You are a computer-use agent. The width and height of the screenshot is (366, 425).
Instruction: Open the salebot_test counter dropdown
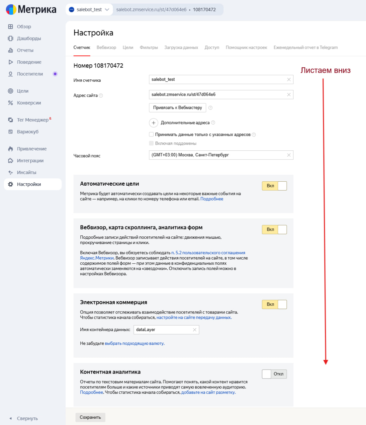point(89,10)
